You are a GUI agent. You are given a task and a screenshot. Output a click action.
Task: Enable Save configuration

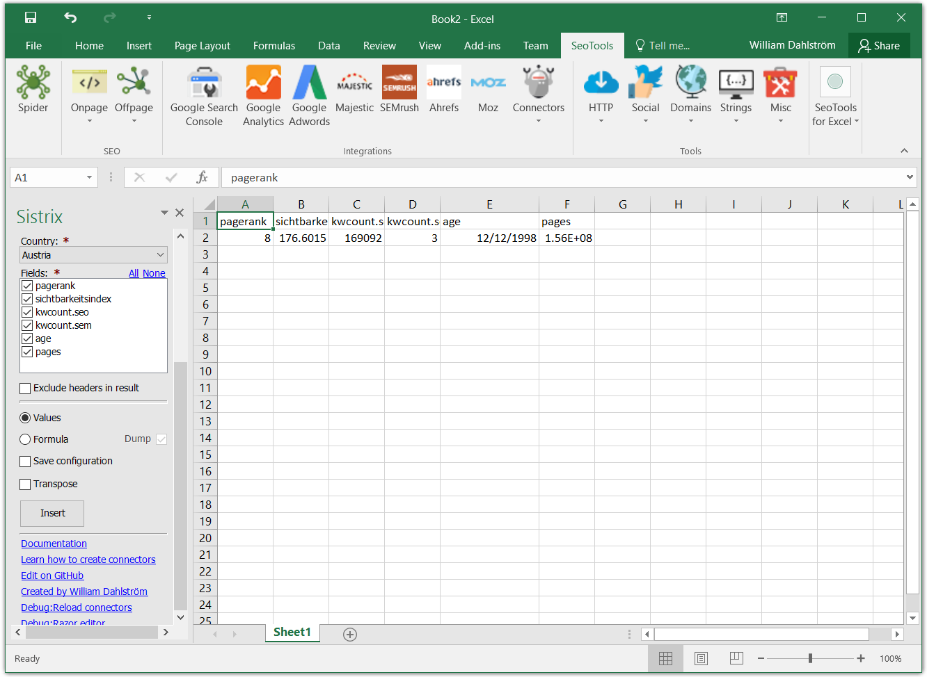26,462
